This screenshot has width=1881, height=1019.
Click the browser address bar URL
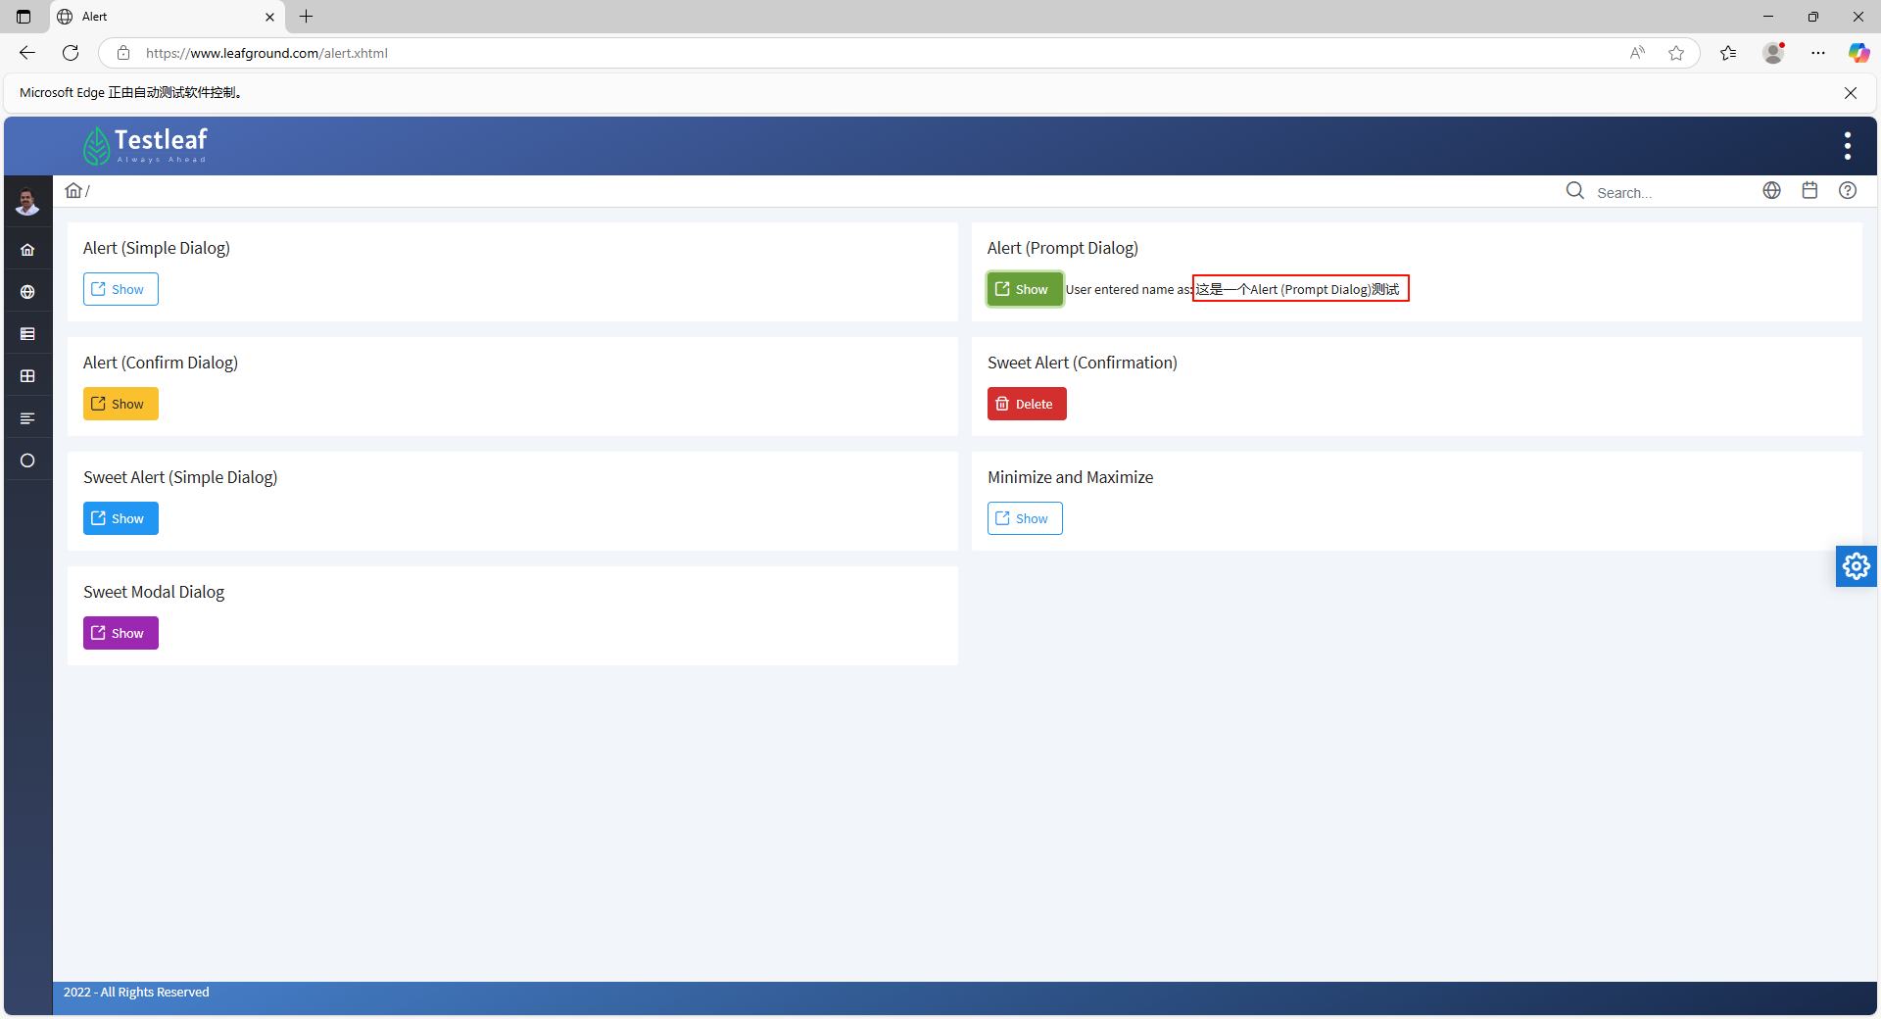tap(266, 53)
